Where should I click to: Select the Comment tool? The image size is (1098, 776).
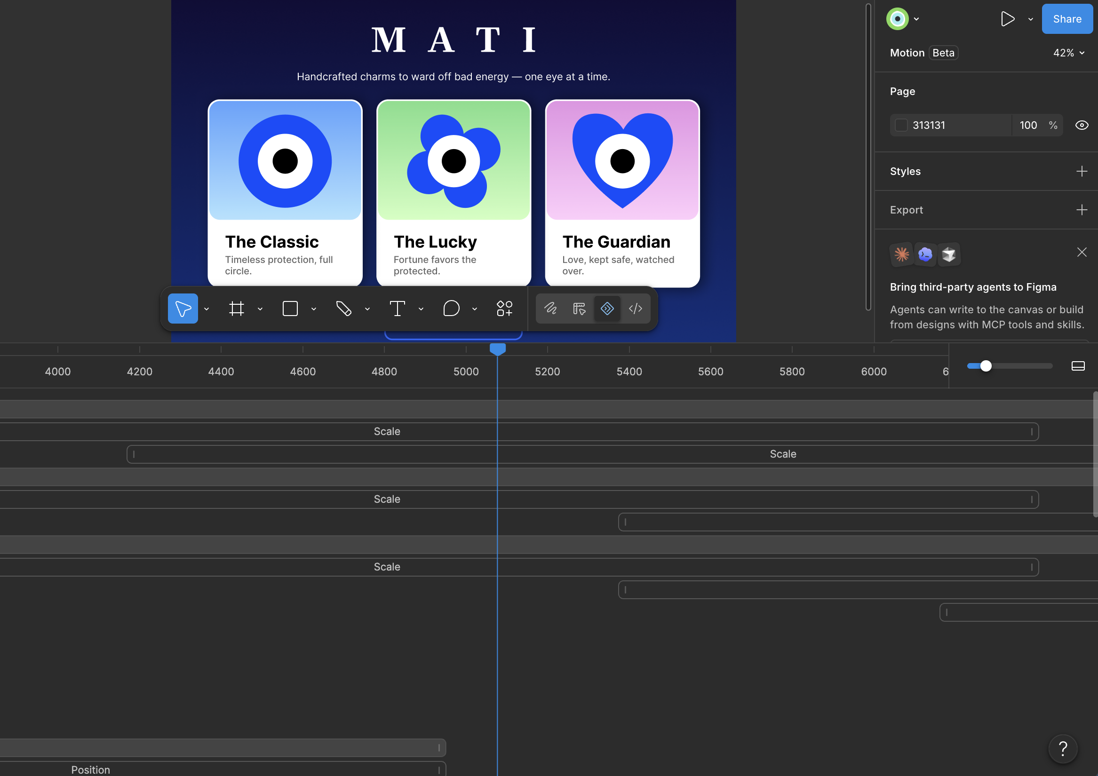[451, 309]
